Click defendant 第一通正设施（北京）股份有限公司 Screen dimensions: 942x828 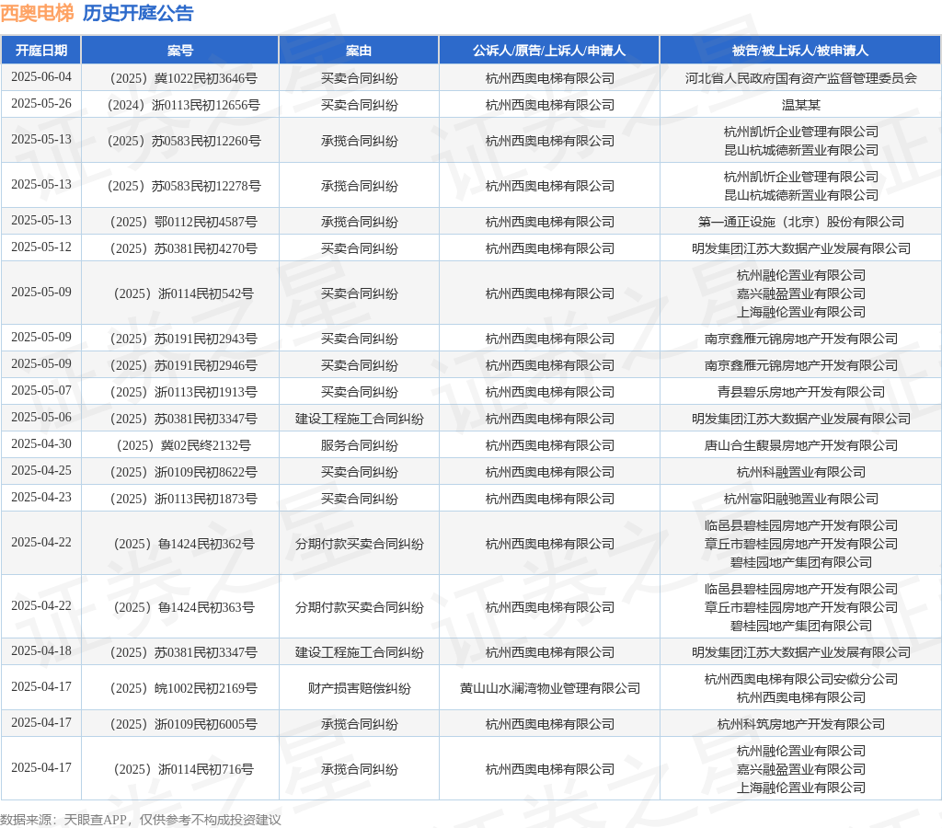pyautogui.click(x=801, y=222)
